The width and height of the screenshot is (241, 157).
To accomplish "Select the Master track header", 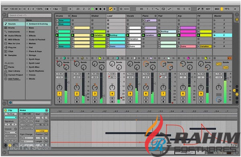I will [222, 16].
